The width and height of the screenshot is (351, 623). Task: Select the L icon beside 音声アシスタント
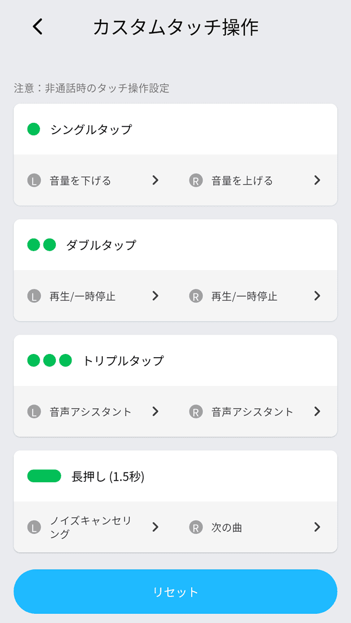click(x=34, y=411)
